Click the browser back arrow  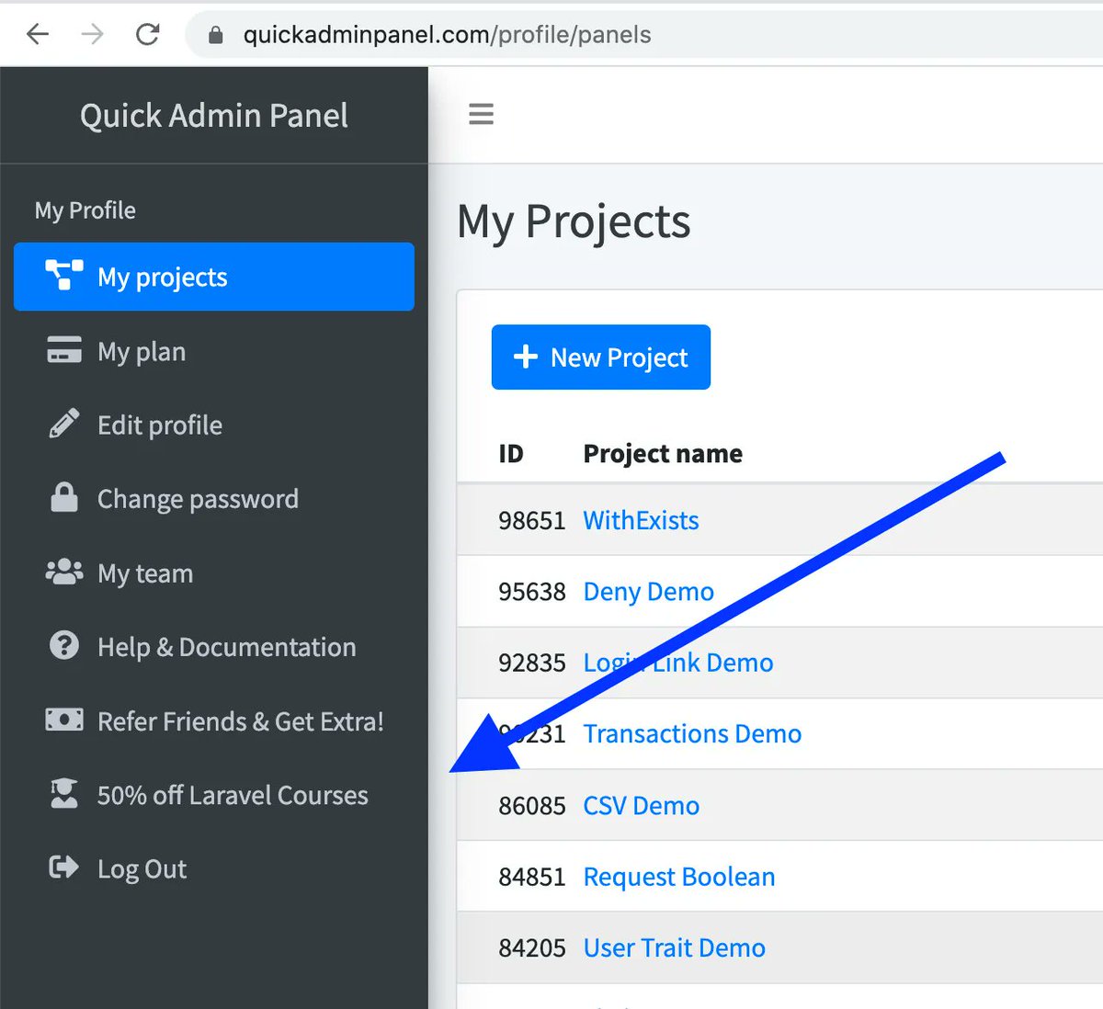[38, 35]
